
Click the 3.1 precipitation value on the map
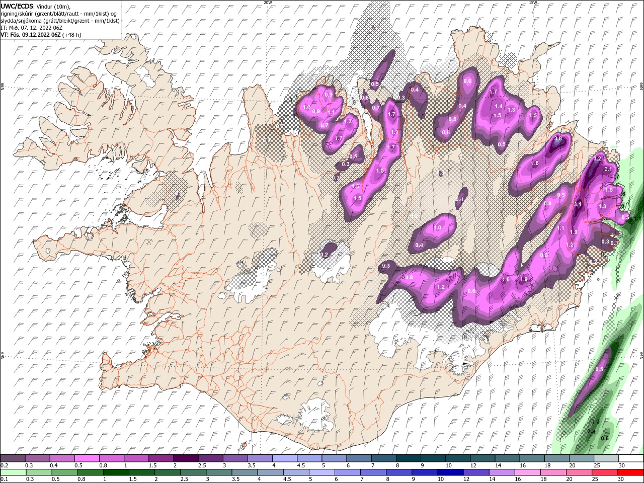click(x=578, y=205)
